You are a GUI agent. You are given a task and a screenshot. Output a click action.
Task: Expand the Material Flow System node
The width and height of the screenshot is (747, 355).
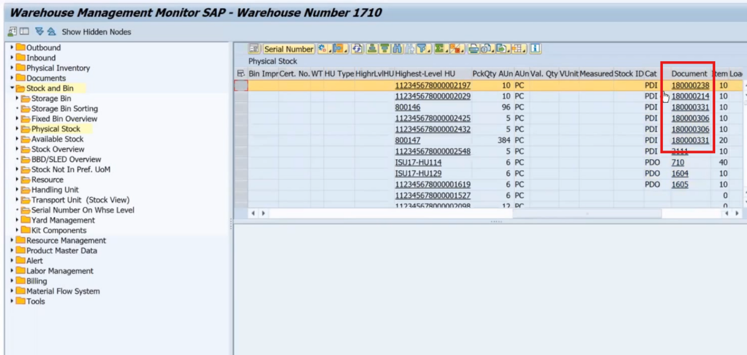click(12, 291)
